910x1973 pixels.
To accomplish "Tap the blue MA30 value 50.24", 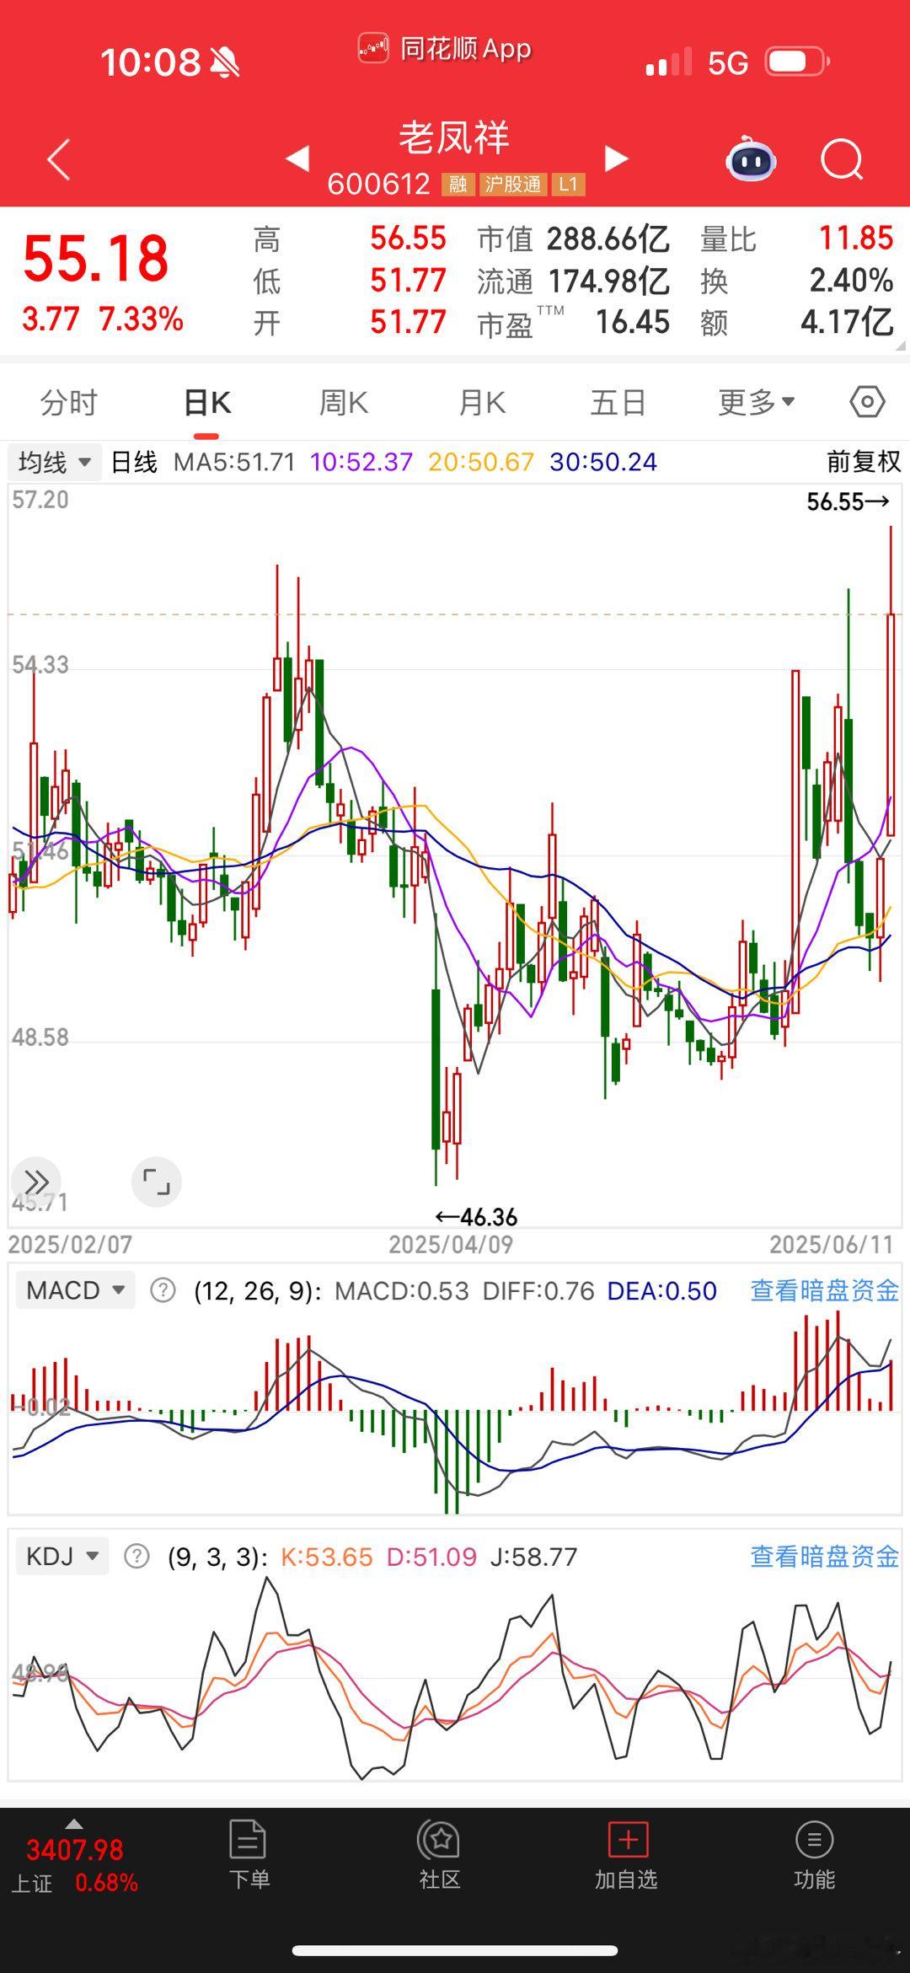I will pos(603,462).
